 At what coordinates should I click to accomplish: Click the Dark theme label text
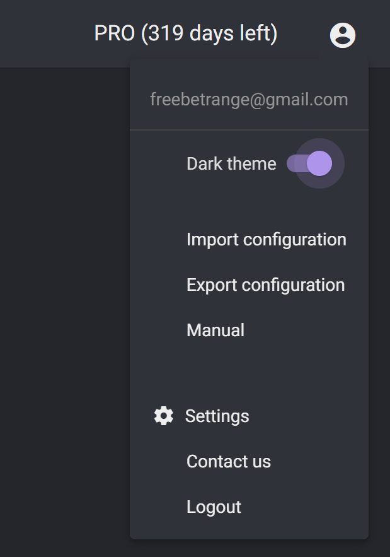(231, 164)
